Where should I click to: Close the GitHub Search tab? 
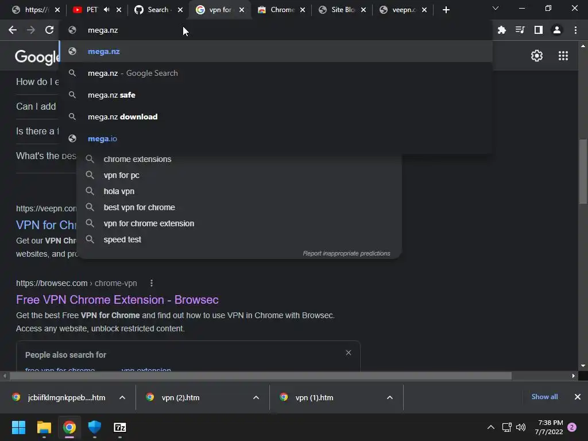180,10
